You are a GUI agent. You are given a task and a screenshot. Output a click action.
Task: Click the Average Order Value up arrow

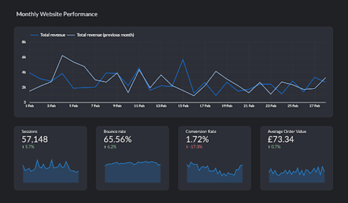pyautogui.click(x=269, y=147)
